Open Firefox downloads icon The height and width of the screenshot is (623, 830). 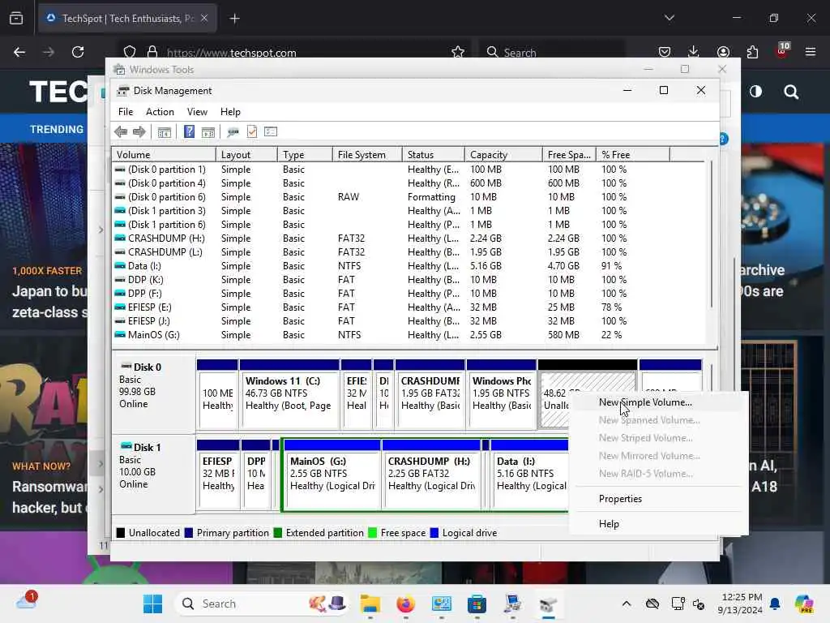point(694,52)
